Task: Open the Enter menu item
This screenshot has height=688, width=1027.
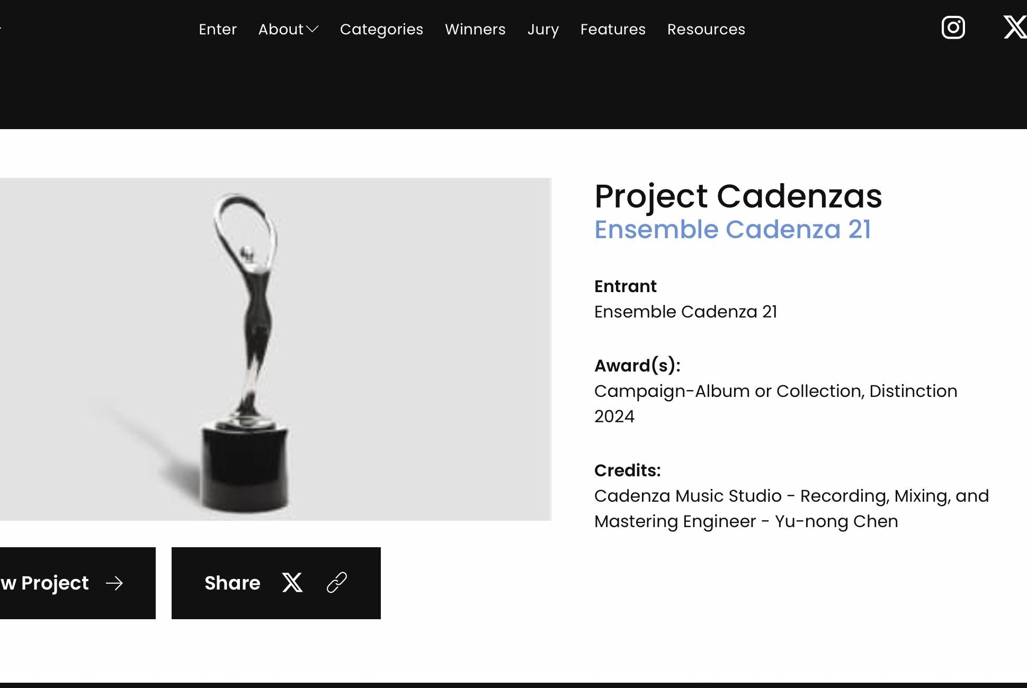Action: point(218,29)
